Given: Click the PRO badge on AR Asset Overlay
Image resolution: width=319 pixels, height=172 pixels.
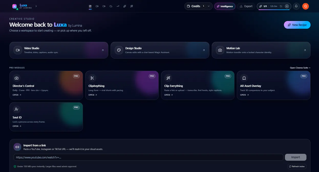Looking at the screenshot, I should tap(304, 76).
